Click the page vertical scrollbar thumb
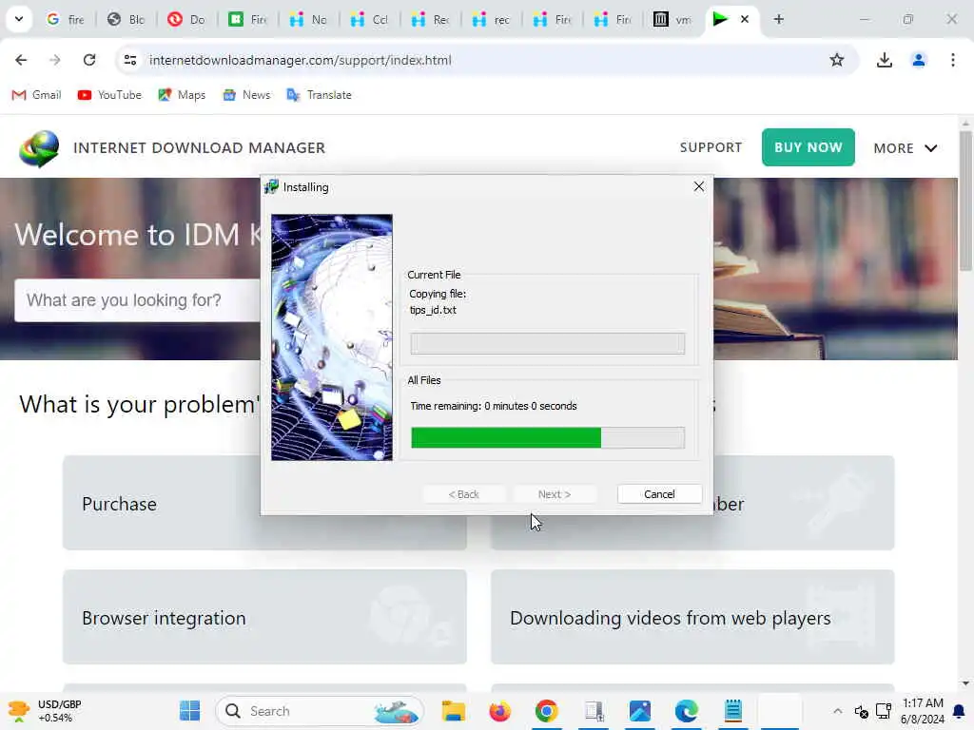974x730 pixels. (964, 201)
